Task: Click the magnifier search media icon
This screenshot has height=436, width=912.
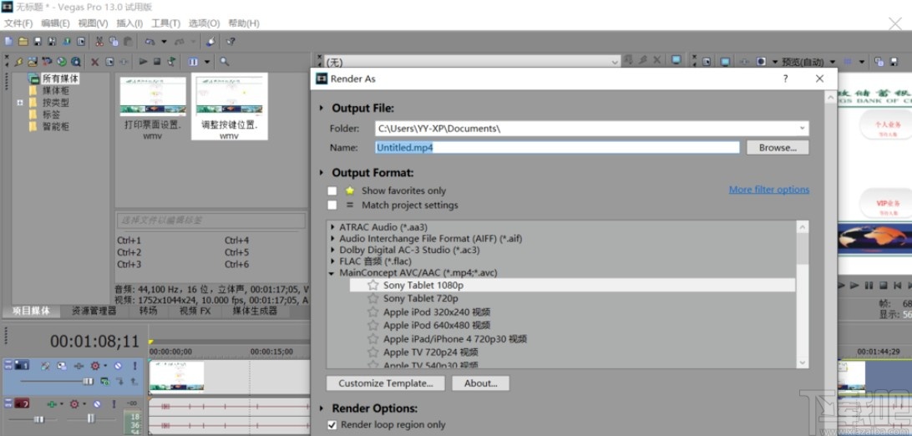Action: pyautogui.click(x=224, y=62)
